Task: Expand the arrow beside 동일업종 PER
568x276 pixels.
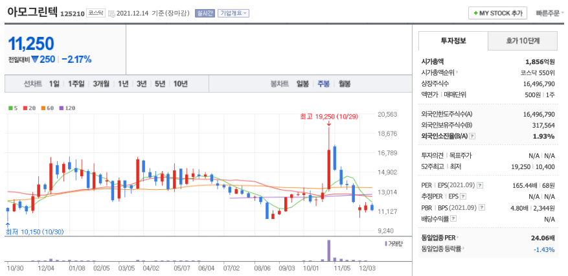Action: pos(457,238)
